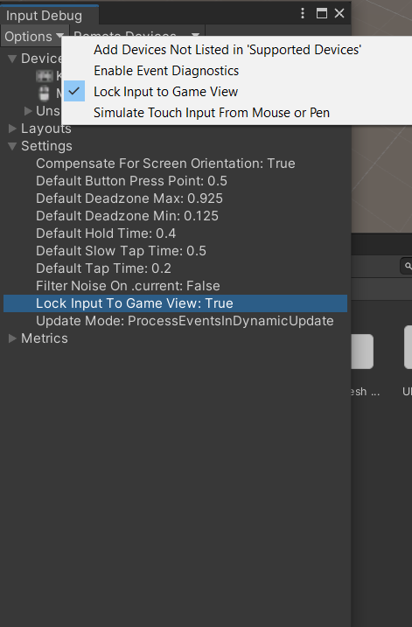Collapse the Devices tree section
This screenshot has width=412, height=627.
(12, 59)
